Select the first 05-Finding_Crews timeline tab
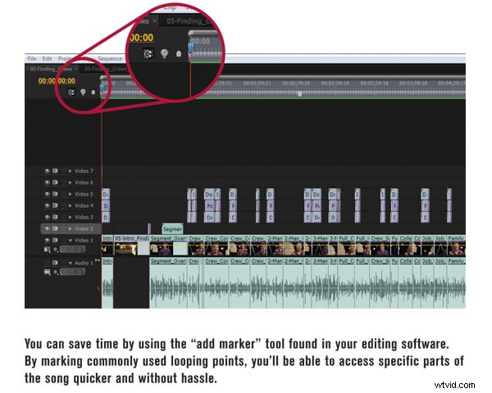This screenshot has height=393, width=492. 51,69
